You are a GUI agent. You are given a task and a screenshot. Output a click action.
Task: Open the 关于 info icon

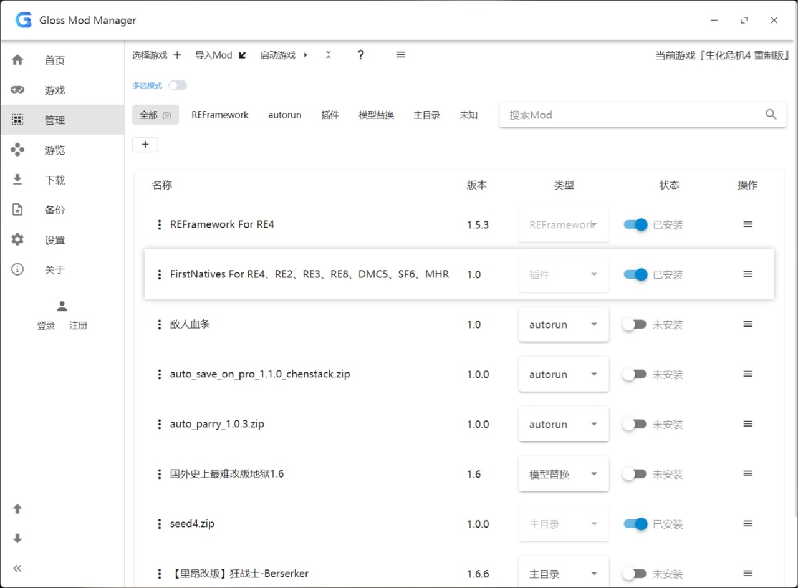click(17, 269)
